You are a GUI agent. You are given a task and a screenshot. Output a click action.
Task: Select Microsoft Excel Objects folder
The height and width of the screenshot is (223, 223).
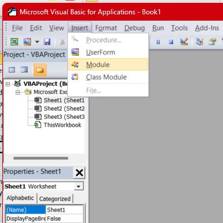51,92
